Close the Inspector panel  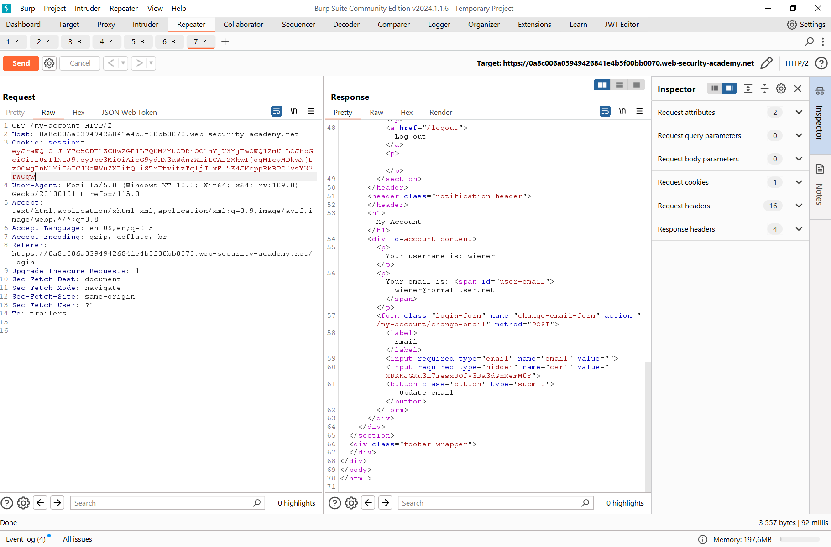click(798, 89)
